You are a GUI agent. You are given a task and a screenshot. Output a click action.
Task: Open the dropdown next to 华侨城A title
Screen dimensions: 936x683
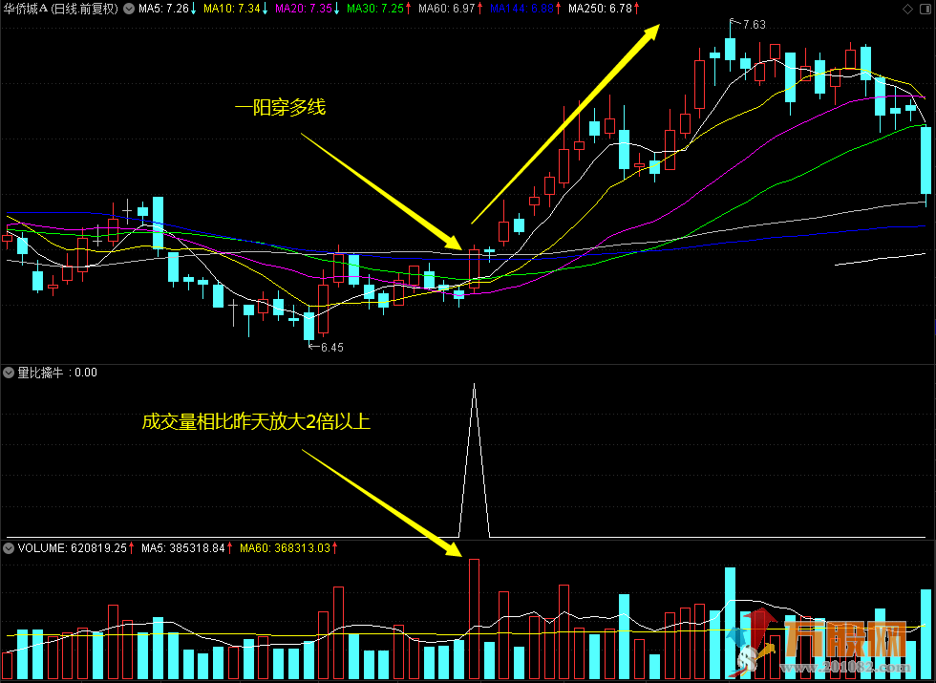point(129,9)
